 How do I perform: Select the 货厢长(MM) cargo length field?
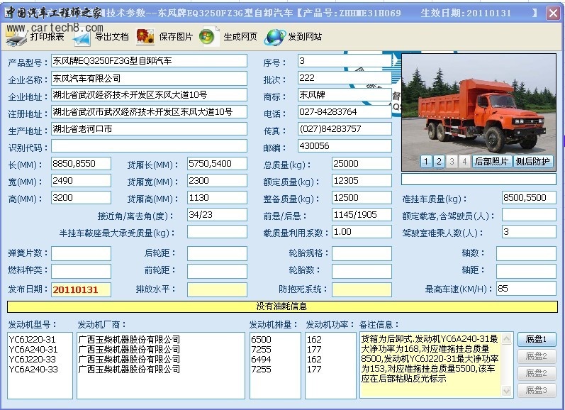[217, 164]
